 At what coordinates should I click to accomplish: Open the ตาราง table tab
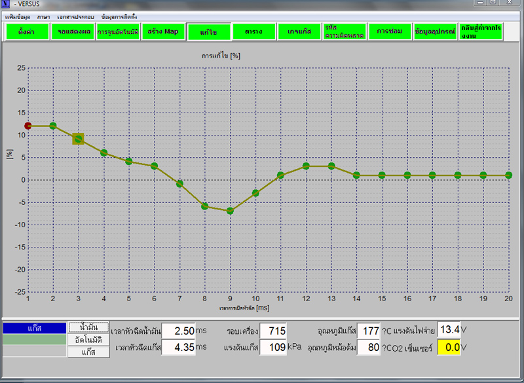254,31
